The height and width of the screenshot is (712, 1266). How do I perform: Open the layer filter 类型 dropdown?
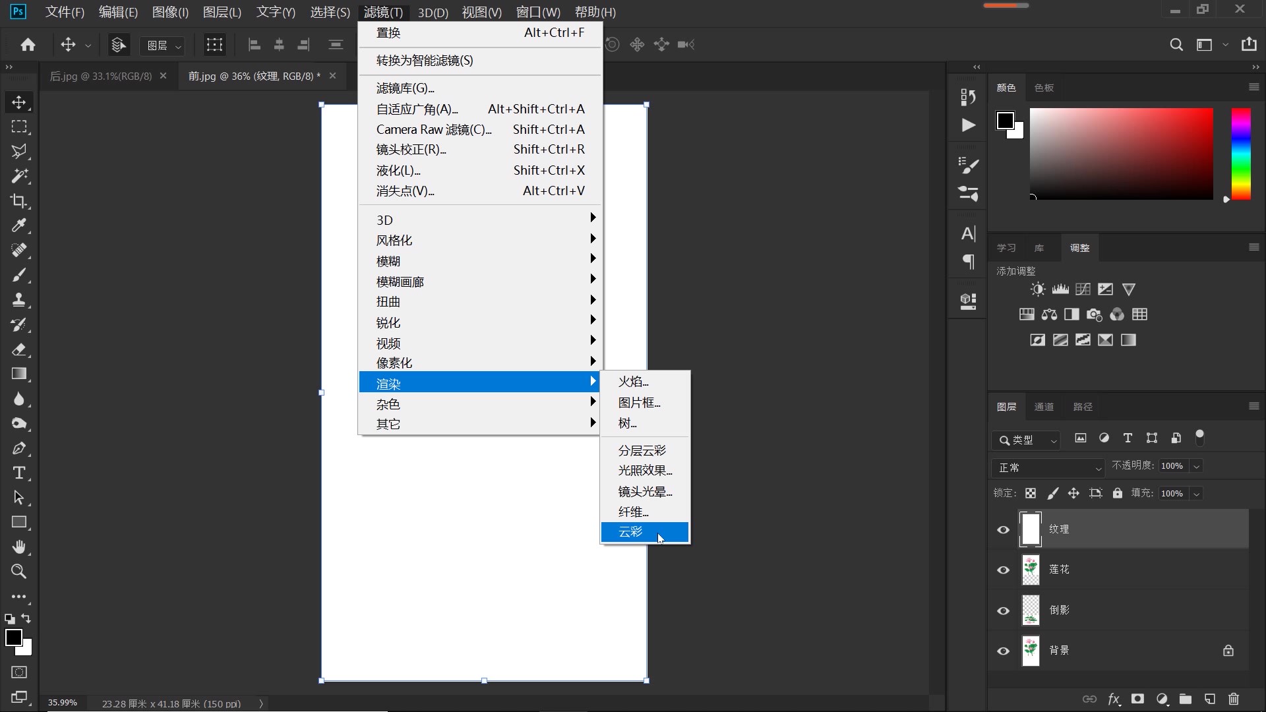click(1026, 440)
